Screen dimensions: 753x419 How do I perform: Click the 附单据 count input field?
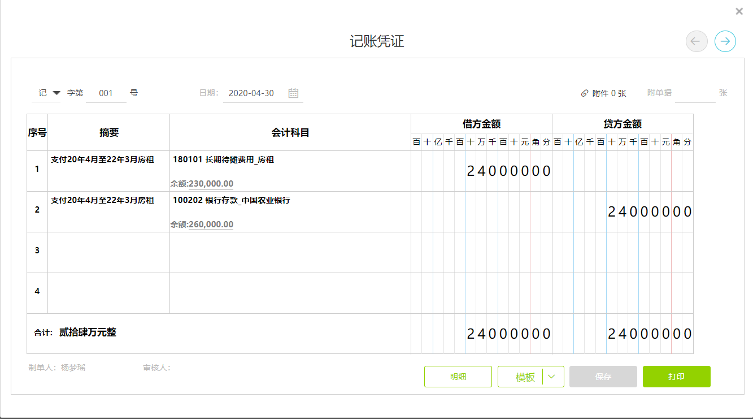(695, 93)
